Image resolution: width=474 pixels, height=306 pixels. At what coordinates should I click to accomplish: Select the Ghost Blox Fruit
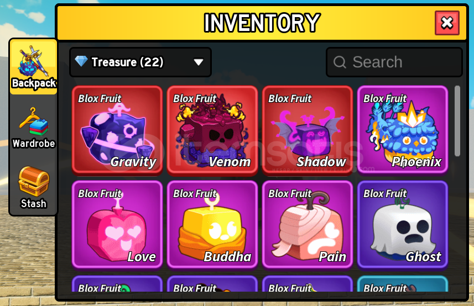point(403,225)
